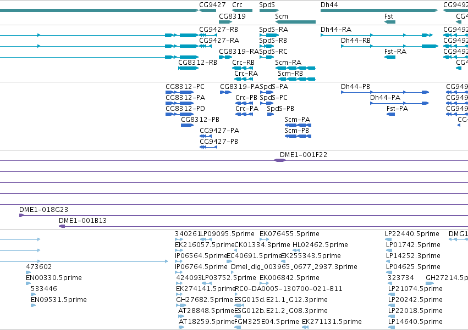Screen dimensions: 468x330
Task: Click protein CG8312-PB
Action: pyautogui.click(x=187, y=125)
